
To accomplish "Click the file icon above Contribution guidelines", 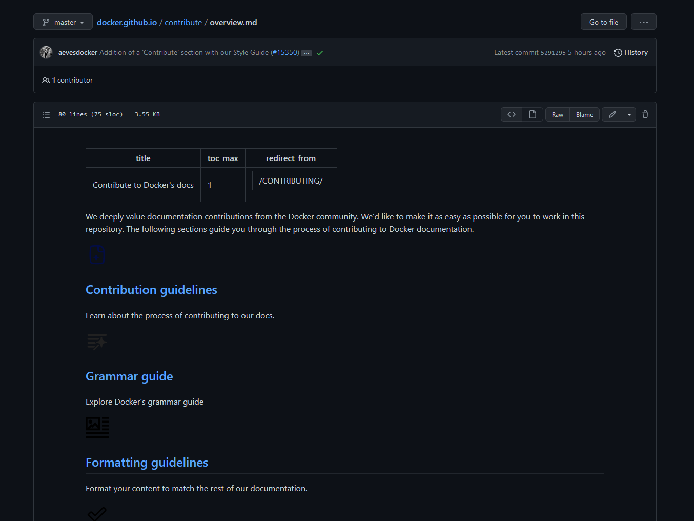I will (x=97, y=254).
